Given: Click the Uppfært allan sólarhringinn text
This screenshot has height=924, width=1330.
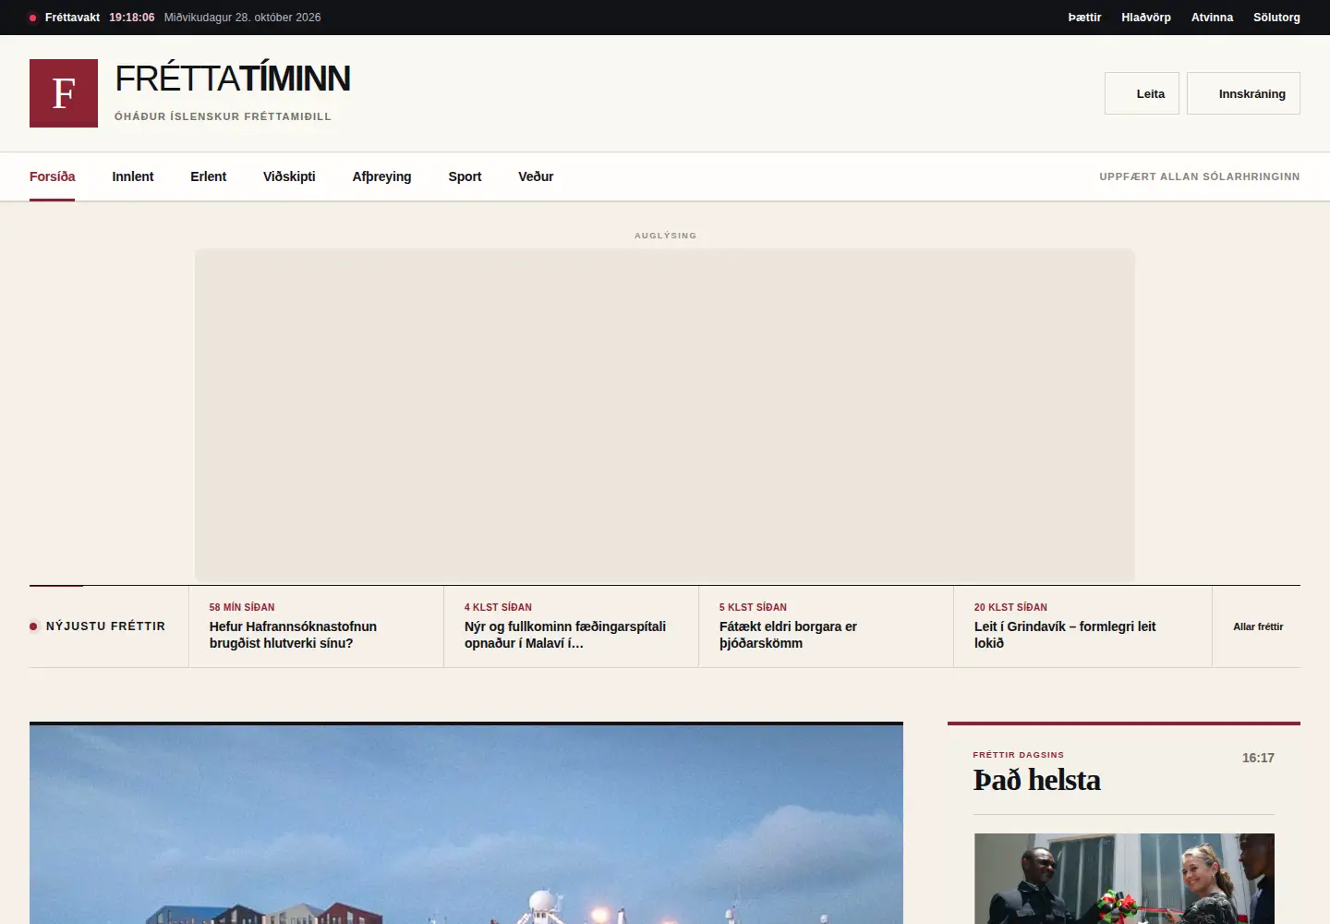Looking at the screenshot, I should (1200, 176).
